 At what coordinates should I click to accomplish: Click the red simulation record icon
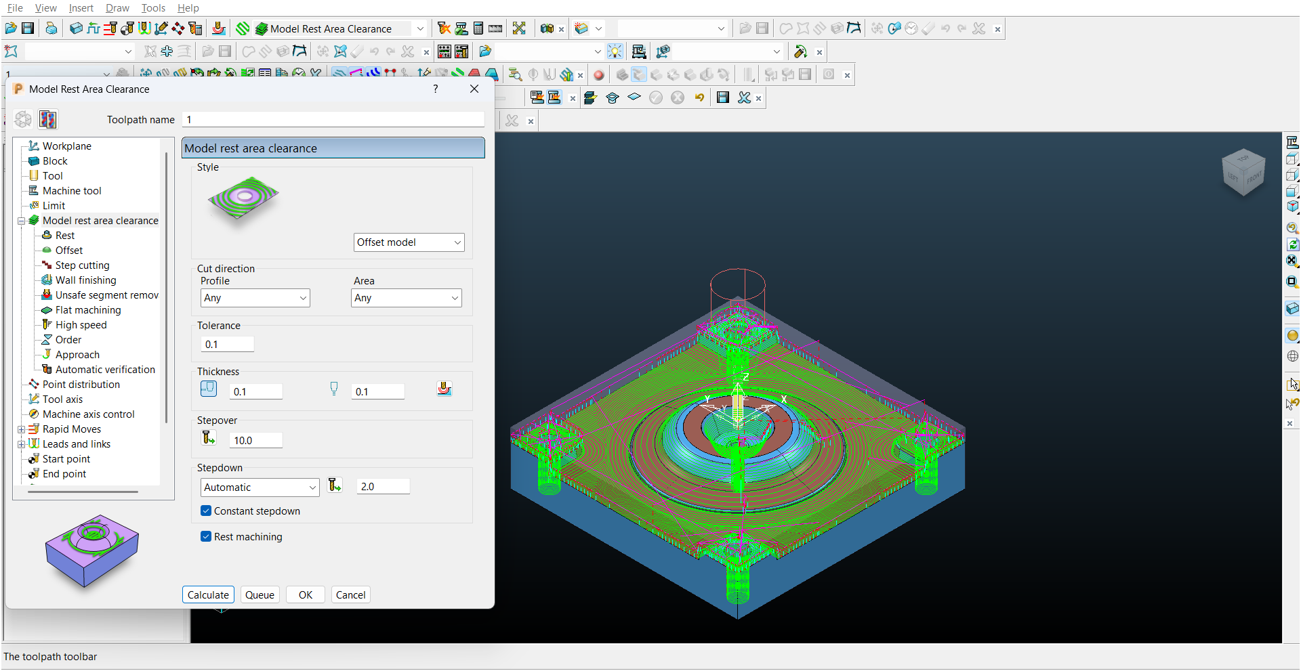click(598, 75)
